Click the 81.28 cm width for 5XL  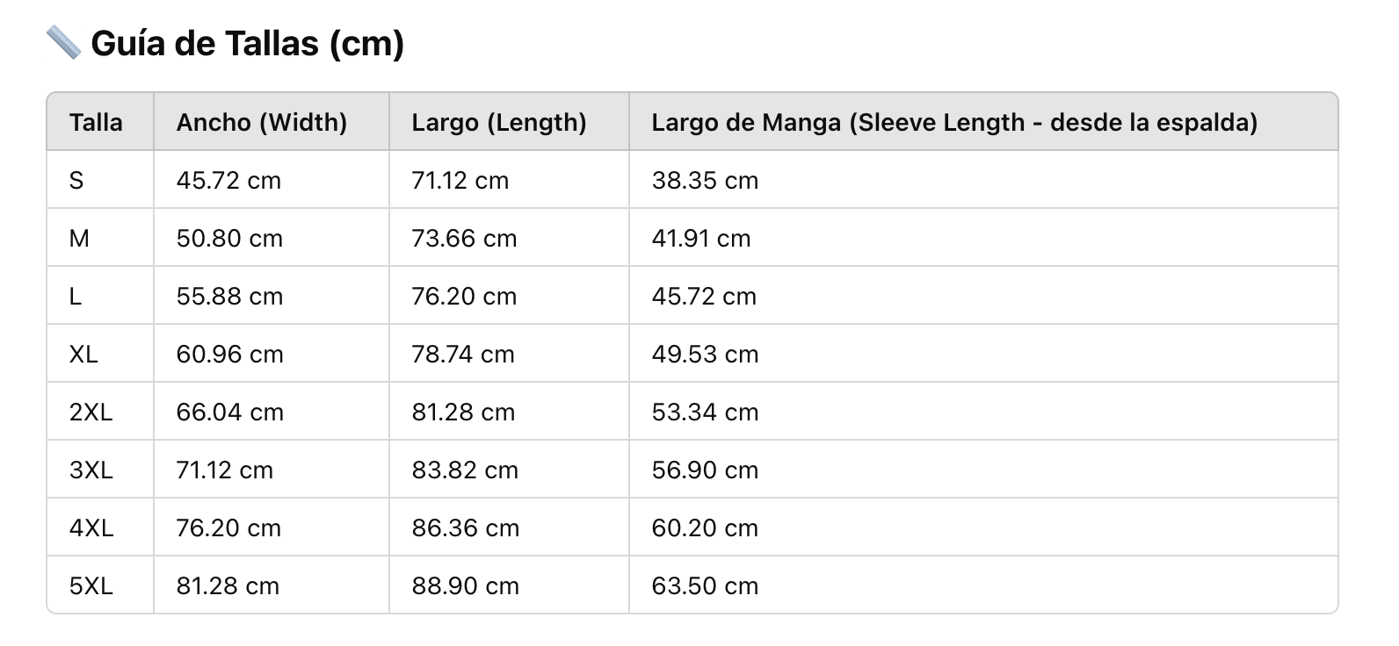point(228,585)
